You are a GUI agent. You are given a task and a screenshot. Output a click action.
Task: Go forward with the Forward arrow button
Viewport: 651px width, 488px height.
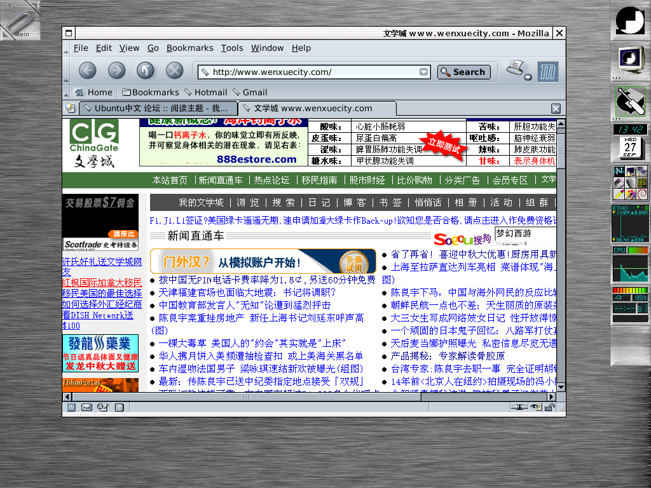coord(117,71)
